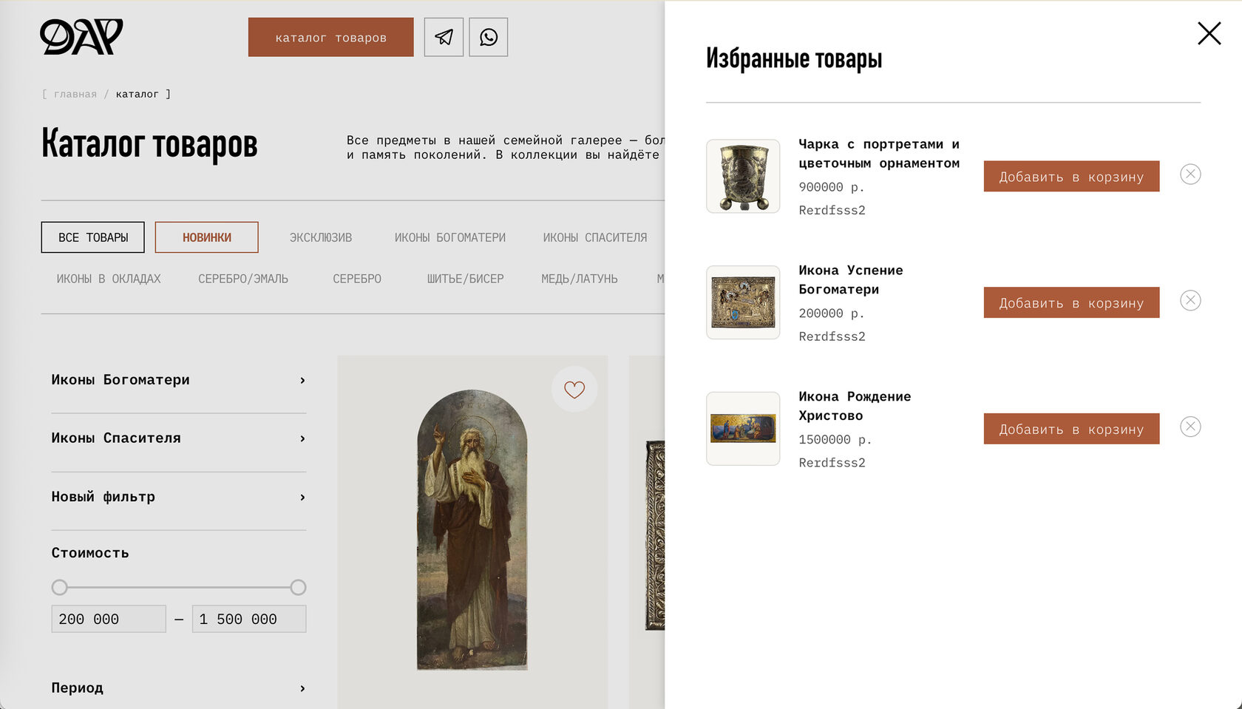The width and height of the screenshot is (1242, 709).
Task: Expand the Иконы Спасителя filter
Action: [x=179, y=438]
